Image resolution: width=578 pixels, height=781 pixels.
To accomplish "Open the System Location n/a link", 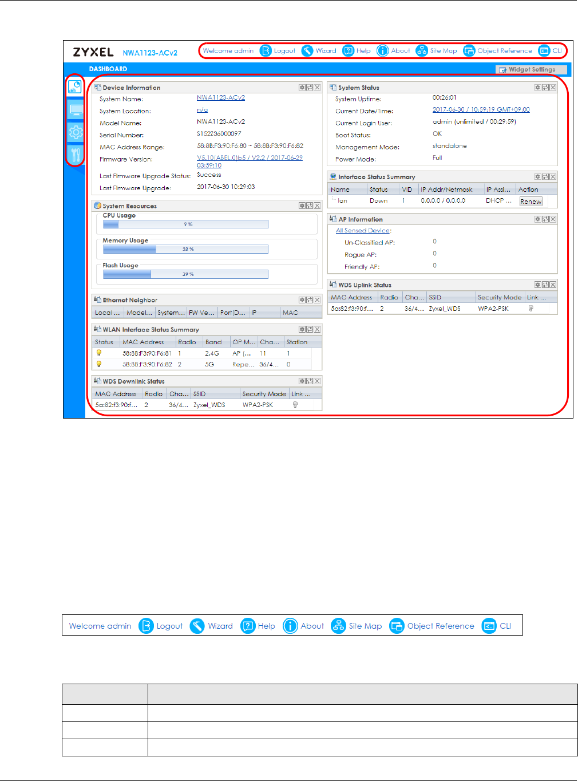I will tap(202, 110).
